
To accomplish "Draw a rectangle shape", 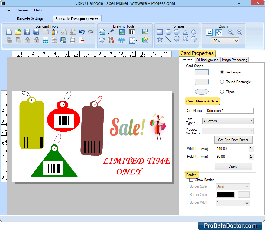I will [160, 32].
